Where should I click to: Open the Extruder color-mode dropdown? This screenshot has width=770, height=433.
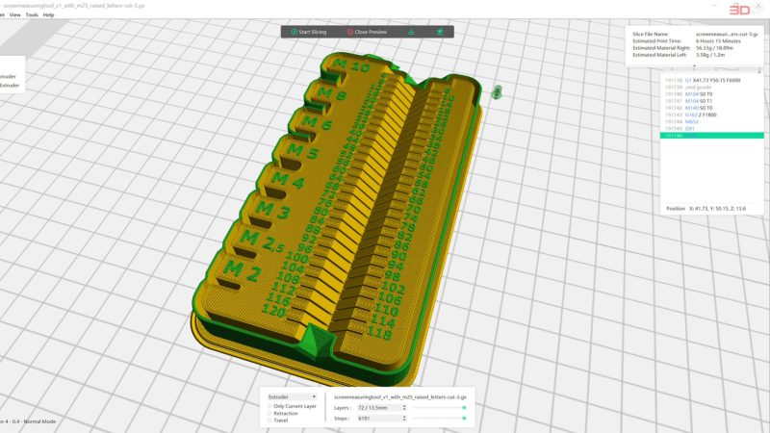click(x=293, y=396)
